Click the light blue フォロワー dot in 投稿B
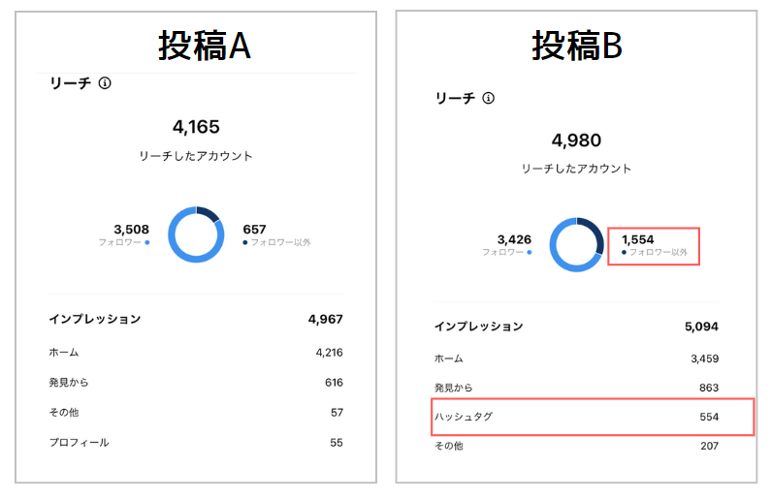The width and height of the screenshot is (771, 499). [530, 252]
